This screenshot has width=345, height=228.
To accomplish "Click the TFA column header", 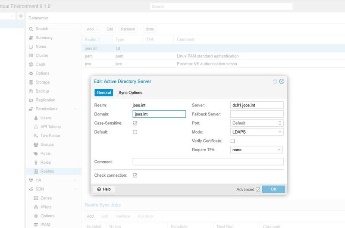I will (x=158, y=40).
